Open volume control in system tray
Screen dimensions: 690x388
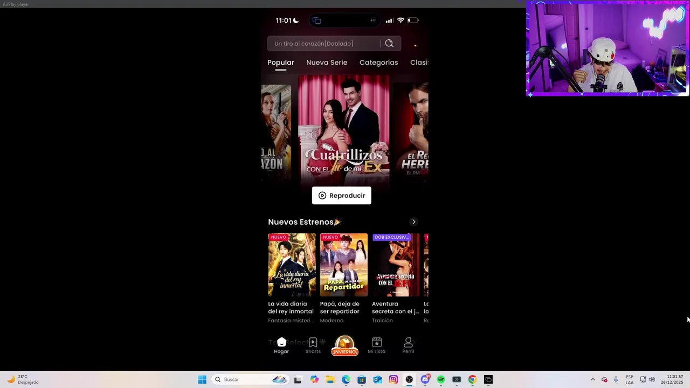[x=652, y=379]
